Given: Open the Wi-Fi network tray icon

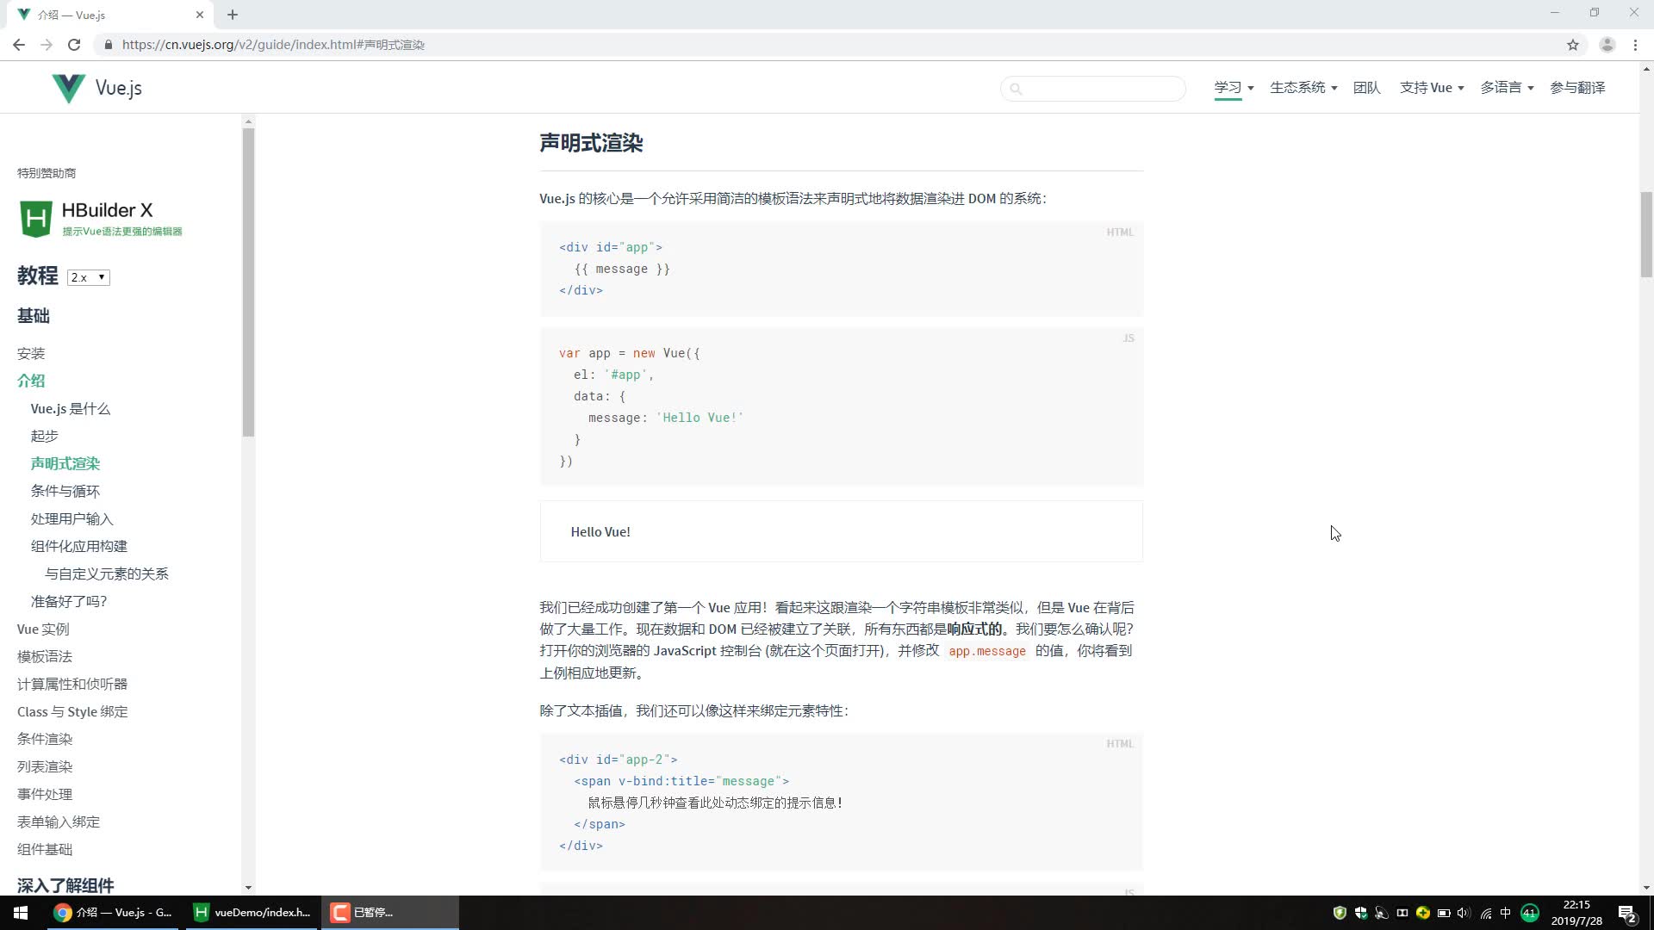Looking at the screenshot, I should (1485, 913).
